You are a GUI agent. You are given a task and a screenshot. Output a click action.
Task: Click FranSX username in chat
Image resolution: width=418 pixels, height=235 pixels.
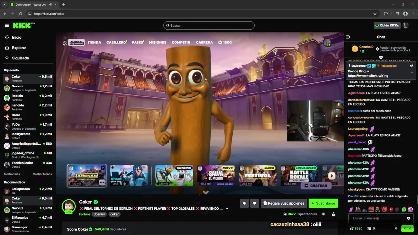pyautogui.click(x=354, y=196)
